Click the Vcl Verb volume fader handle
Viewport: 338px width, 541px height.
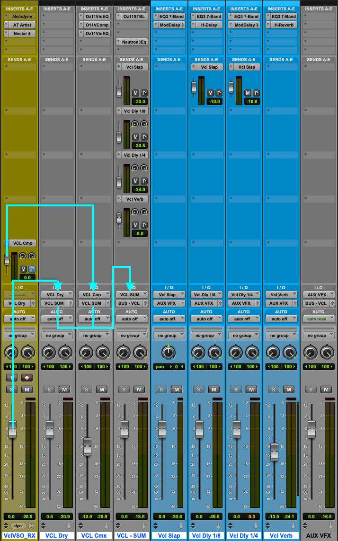[274, 452]
